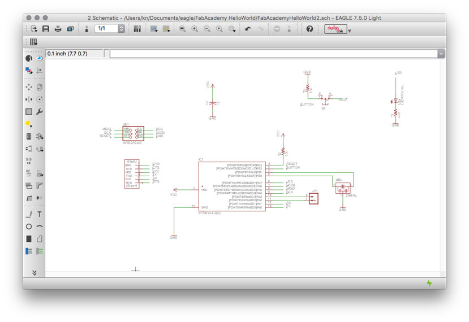Viewport: 469px width, 322px height.
Task: Select the Split tool
Action: 29,198
